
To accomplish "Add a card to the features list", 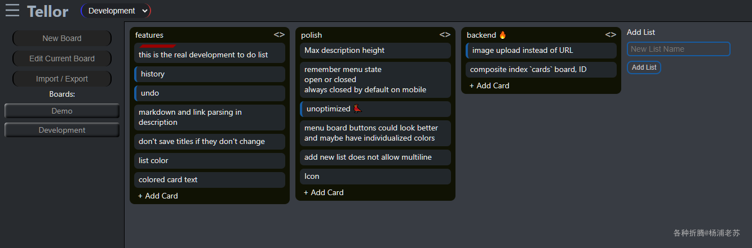I will (x=158, y=196).
